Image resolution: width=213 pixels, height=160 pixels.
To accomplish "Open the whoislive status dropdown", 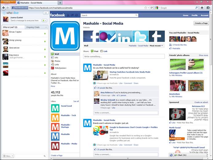I will pyautogui.click(x=44, y=21).
